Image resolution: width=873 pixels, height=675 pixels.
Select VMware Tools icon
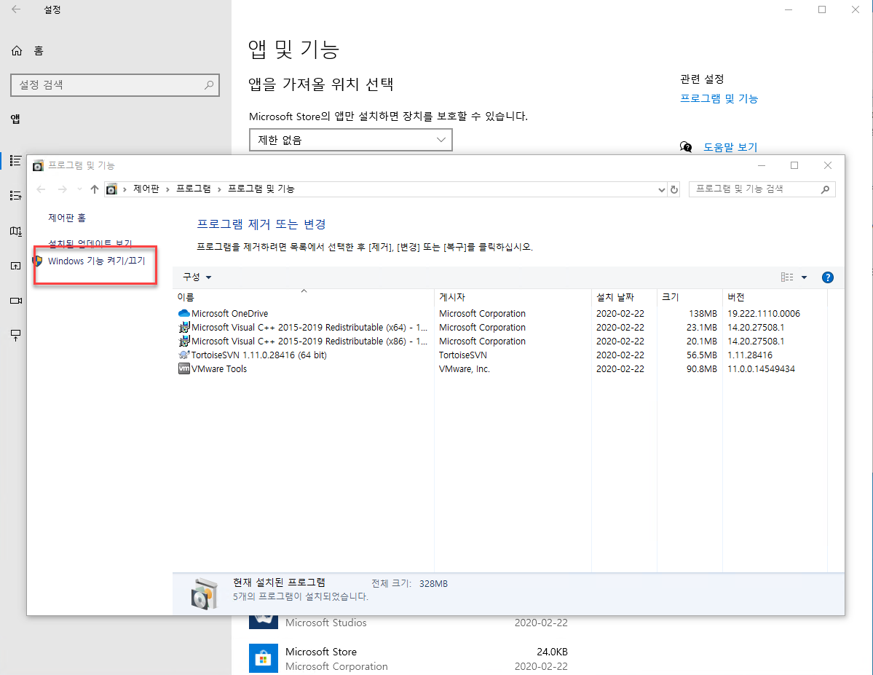pyautogui.click(x=183, y=368)
